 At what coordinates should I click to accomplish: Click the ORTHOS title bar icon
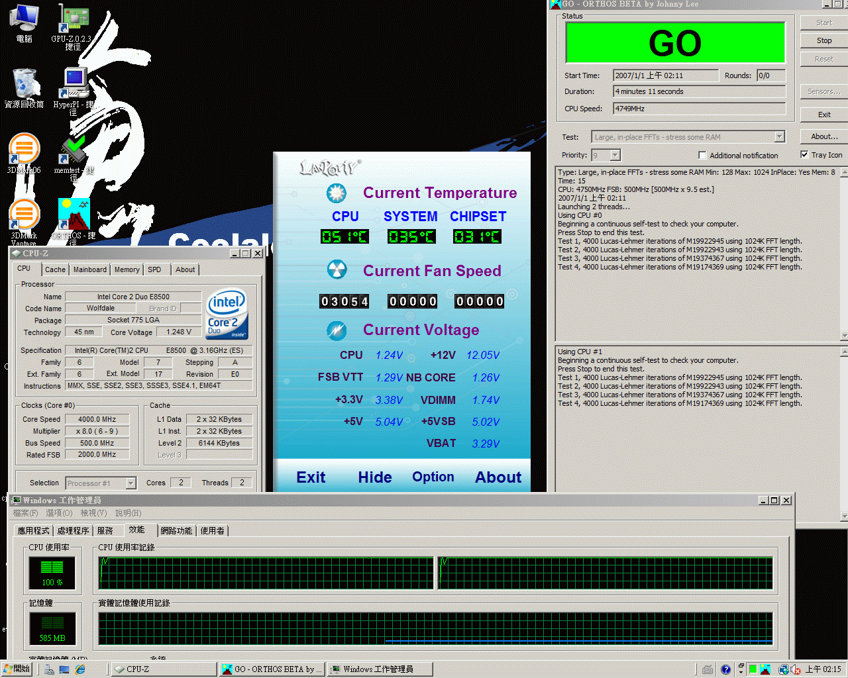(x=555, y=4)
